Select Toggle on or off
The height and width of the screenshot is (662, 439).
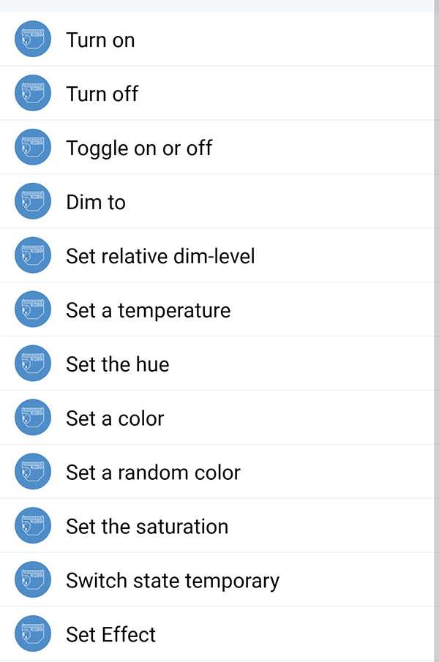(x=139, y=148)
